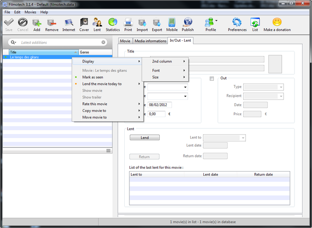The image size is (312, 228).
Task: Open the Internet search icon
Action: [x=69, y=22]
